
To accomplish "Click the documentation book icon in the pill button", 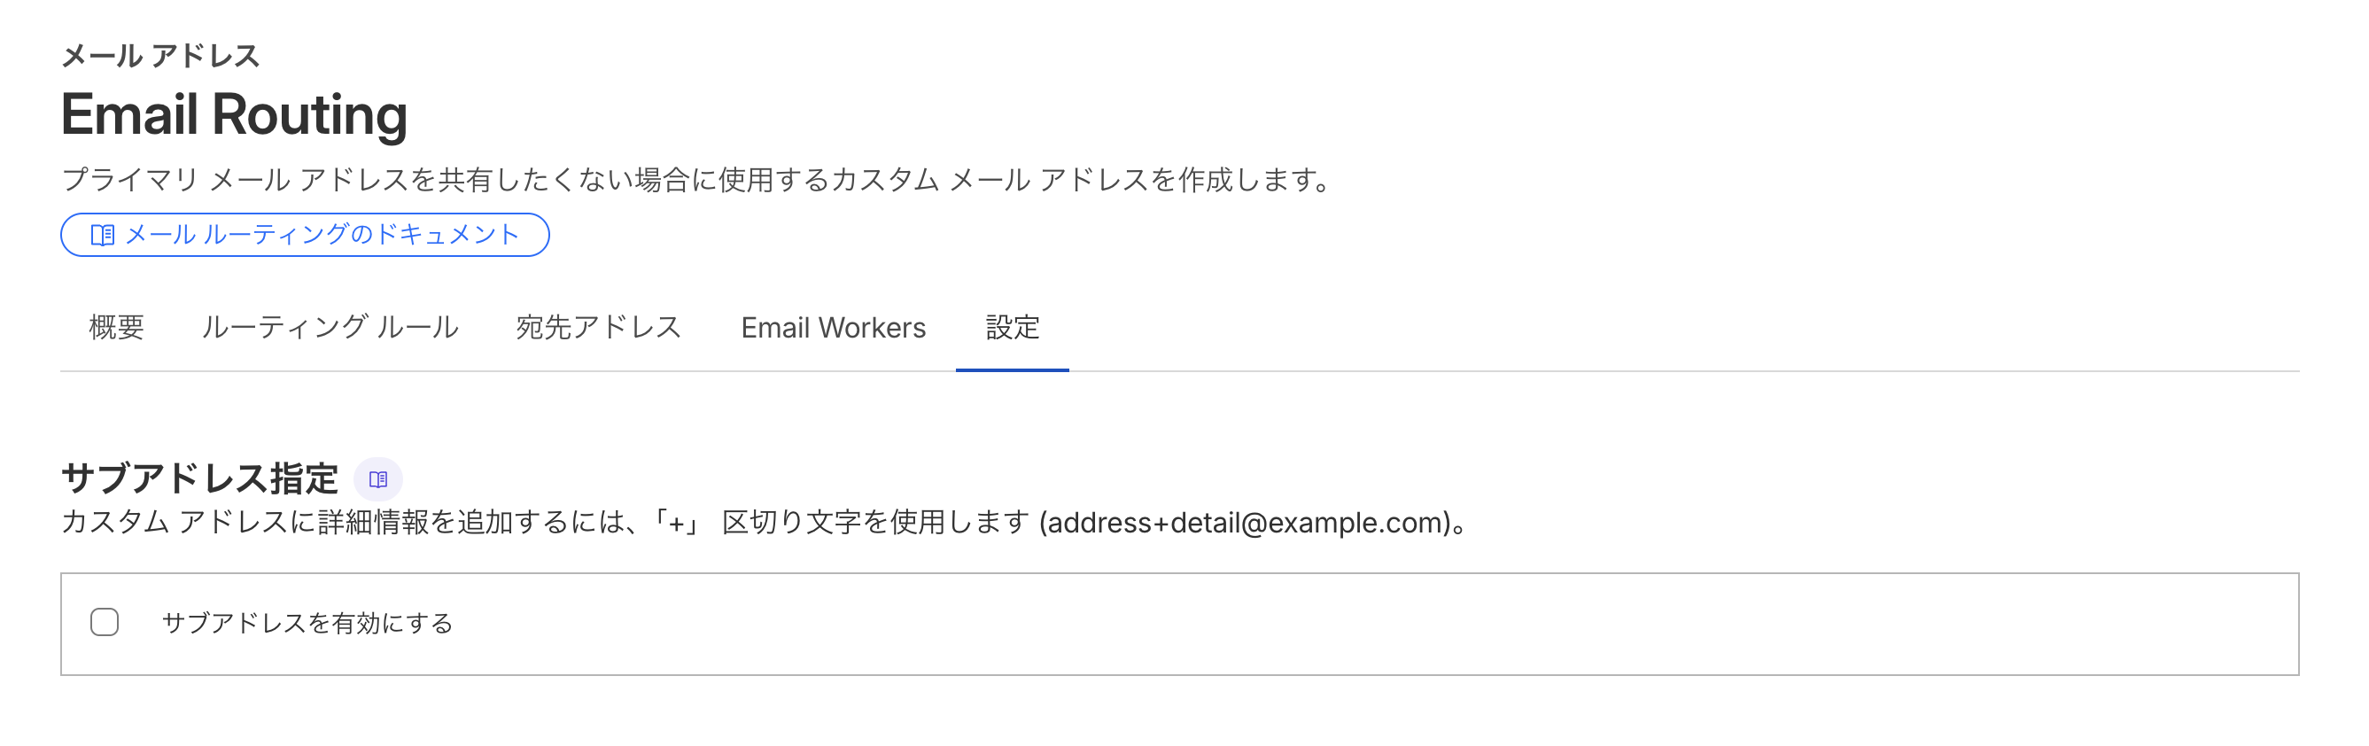I will 104,235.
